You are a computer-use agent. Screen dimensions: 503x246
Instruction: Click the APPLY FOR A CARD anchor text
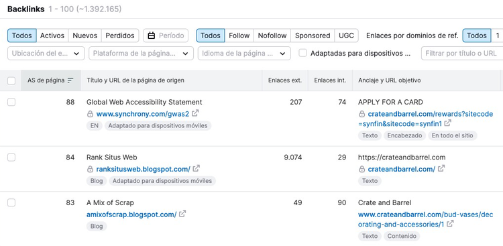[390, 103]
